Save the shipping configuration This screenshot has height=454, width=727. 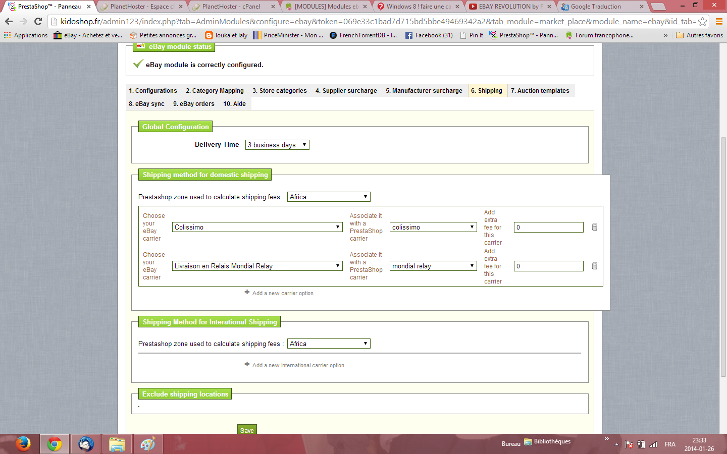click(x=247, y=430)
